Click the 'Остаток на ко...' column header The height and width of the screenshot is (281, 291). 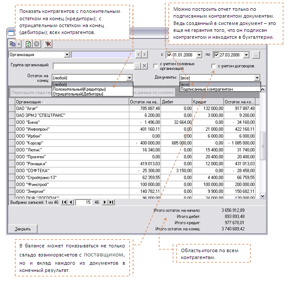coord(239,102)
